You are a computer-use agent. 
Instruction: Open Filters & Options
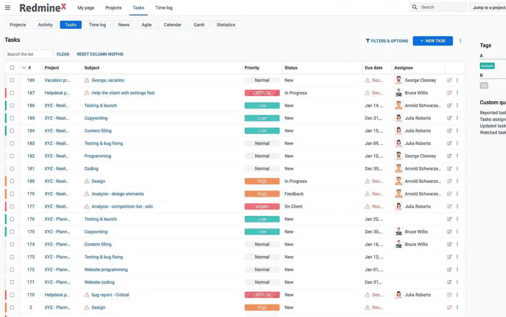pyautogui.click(x=386, y=41)
